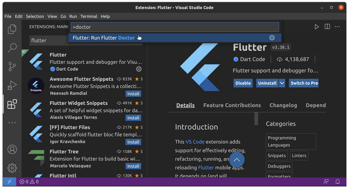Show additional views via ellipsis in activity bar
The image size is (349, 189).
pyautogui.click(x=12, y=123)
